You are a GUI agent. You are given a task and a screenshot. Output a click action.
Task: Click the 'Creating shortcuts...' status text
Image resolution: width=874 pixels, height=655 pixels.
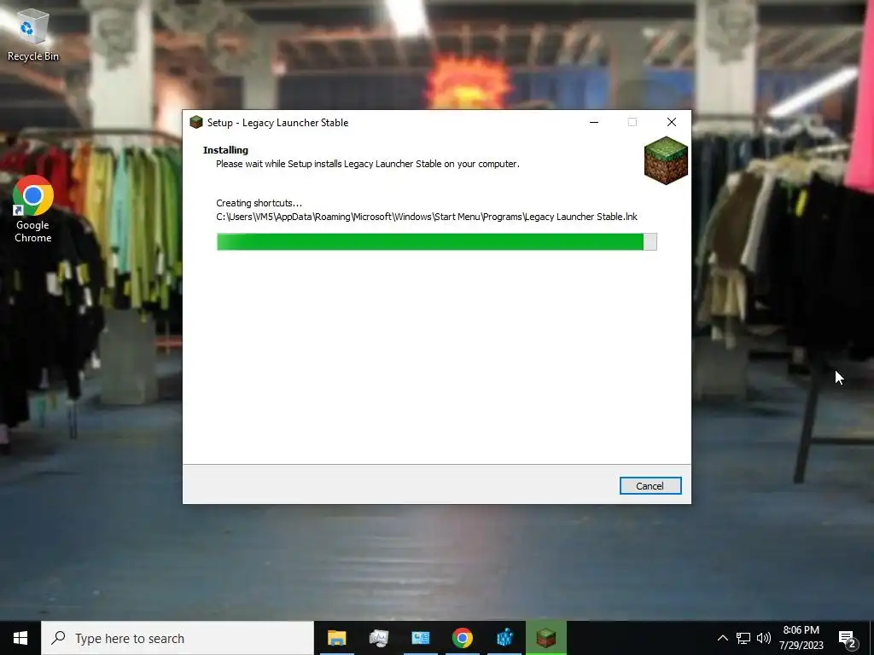click(259, 203)
